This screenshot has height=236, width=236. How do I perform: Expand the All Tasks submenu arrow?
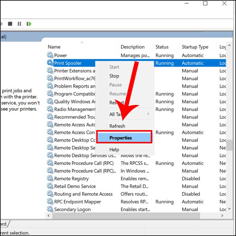(148, 114)
